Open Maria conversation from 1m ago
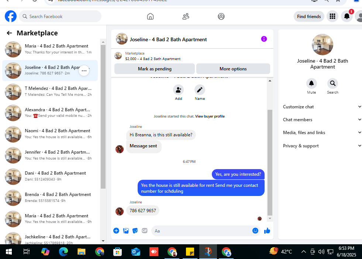Image resolution: width=362 pixels, height=259 pixels. coord(50,49)
